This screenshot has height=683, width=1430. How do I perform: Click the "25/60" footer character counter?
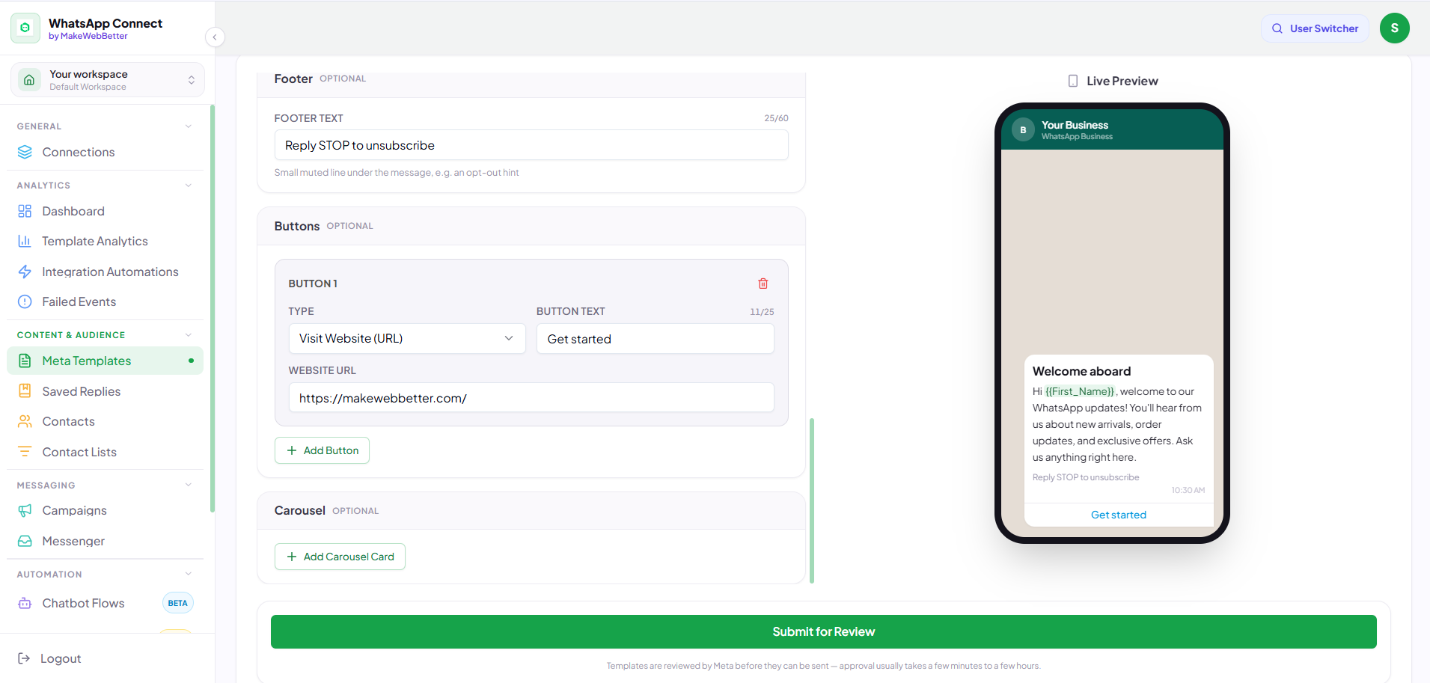click(x=776, y=118)
